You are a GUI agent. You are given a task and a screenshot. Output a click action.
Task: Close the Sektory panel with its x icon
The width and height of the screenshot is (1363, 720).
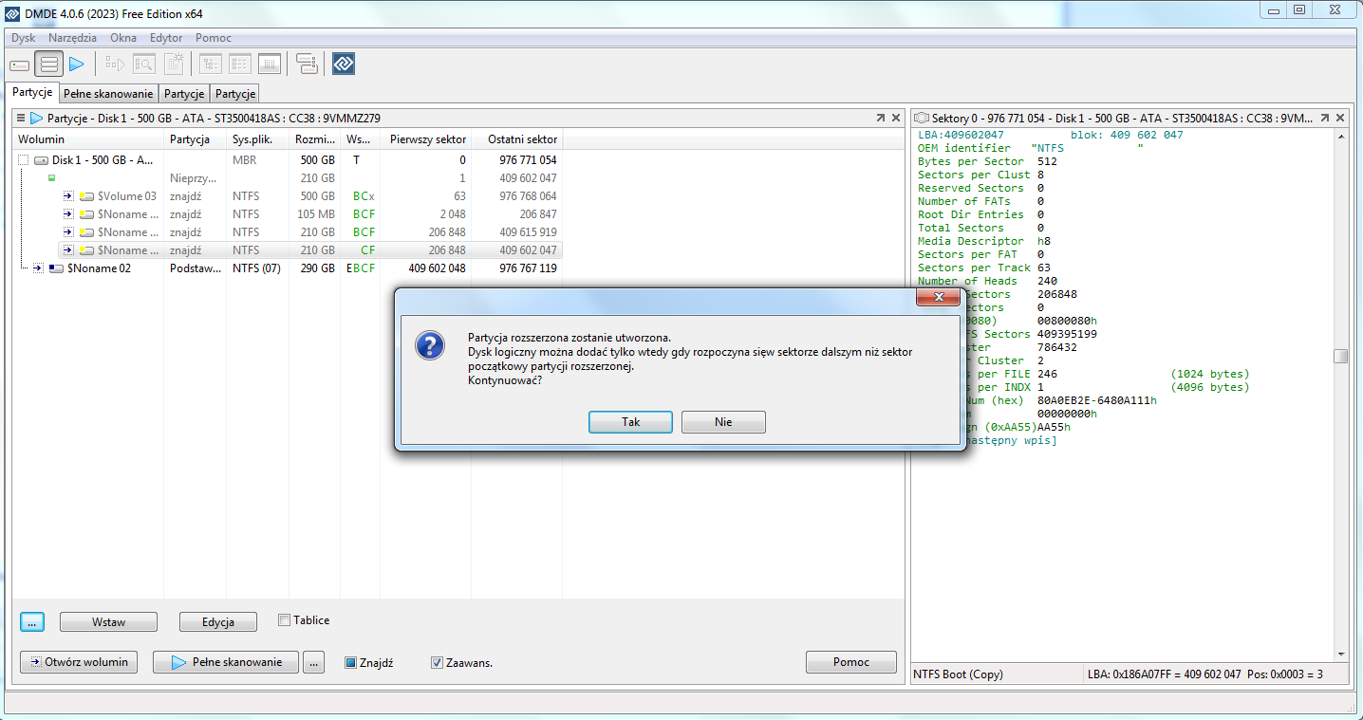coord(1340,119)
